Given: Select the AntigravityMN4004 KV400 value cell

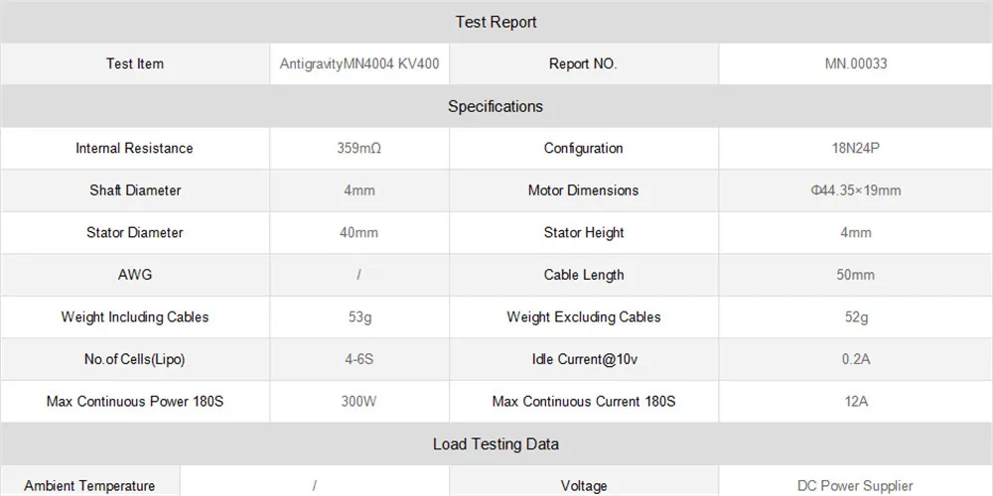Looking at the screenshot, I should click(359, 63).
